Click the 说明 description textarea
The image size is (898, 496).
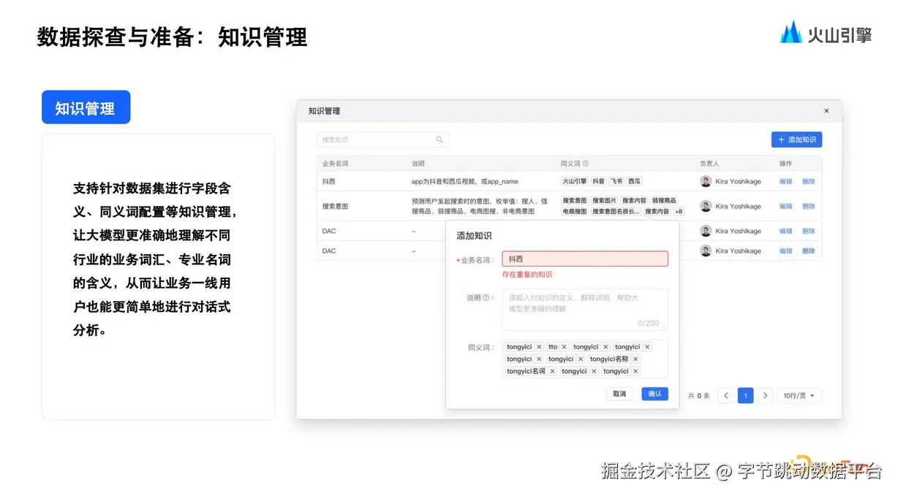pyautogui.click(x=584, y=310)
